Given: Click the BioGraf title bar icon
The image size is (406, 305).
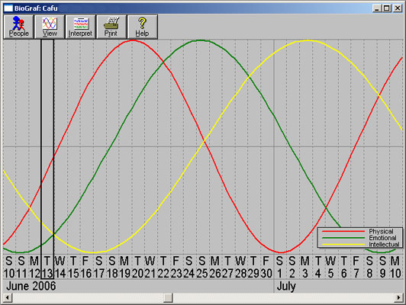Looking at the screenshot, I should pyautogui.click(x=8, y=8).
